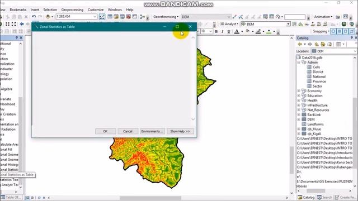Open the ArcToolbox red toolbox icon
This screenshot has width=358, height=201.
129,17
